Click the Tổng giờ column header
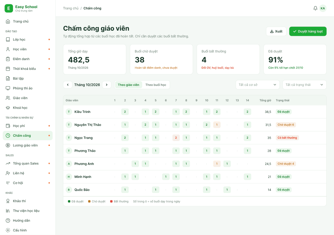This screenshot has width=334, height=235. 265,100
